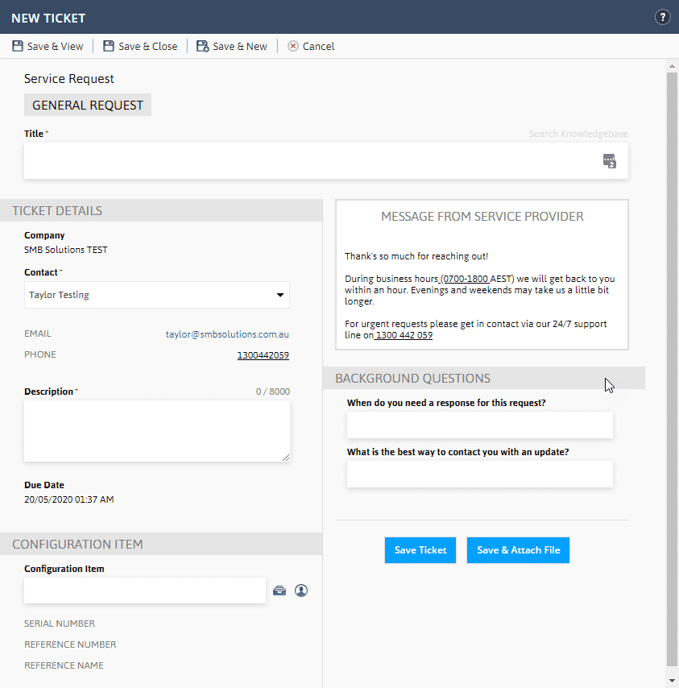The width and height of the screenshot is (679, 688).
Task: Click the Cancel circle-x icon
Action: click(x=293, y=46)
